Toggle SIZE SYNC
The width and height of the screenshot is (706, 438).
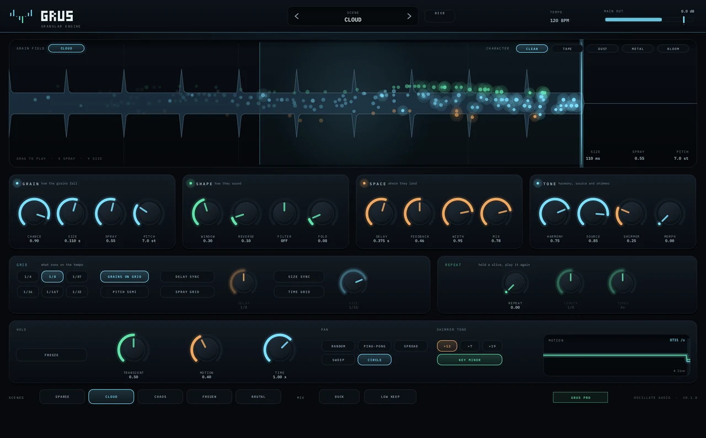(299, 277)
